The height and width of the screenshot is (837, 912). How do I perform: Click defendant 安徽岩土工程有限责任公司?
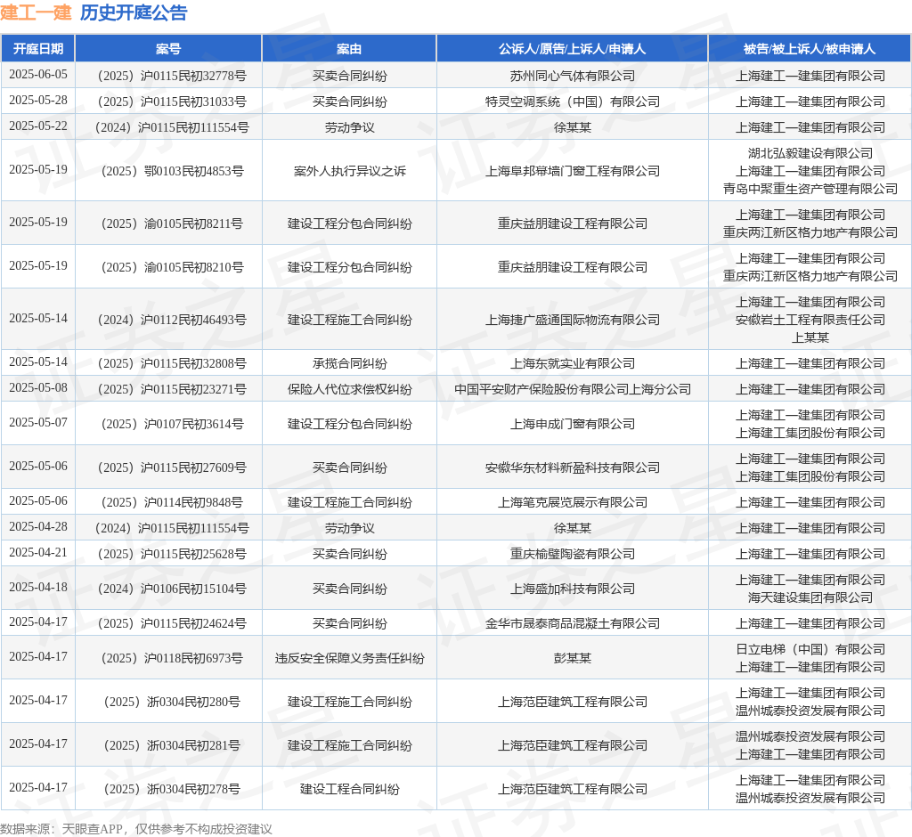click(810, 320)
